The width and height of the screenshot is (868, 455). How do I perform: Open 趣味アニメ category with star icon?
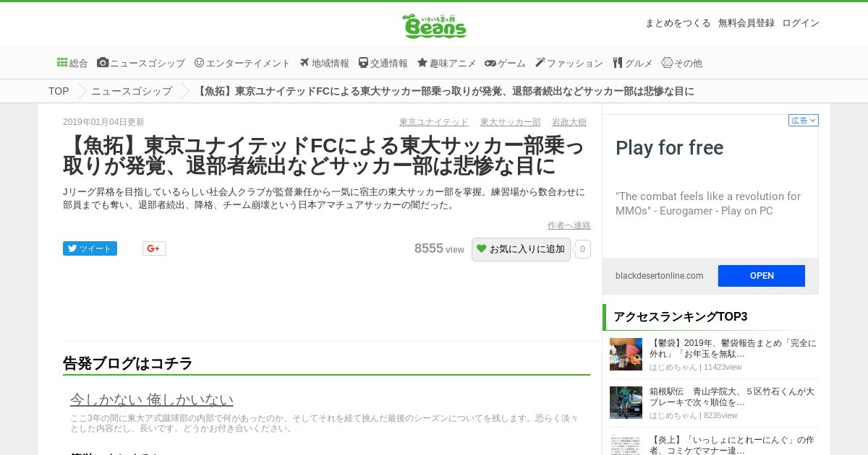pos(446,63)
